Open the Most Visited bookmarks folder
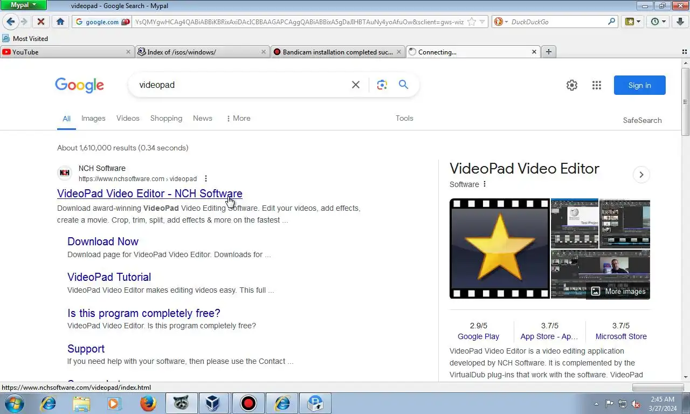The width and height of the screenshot is (690, 414). (x=25, y=38)
